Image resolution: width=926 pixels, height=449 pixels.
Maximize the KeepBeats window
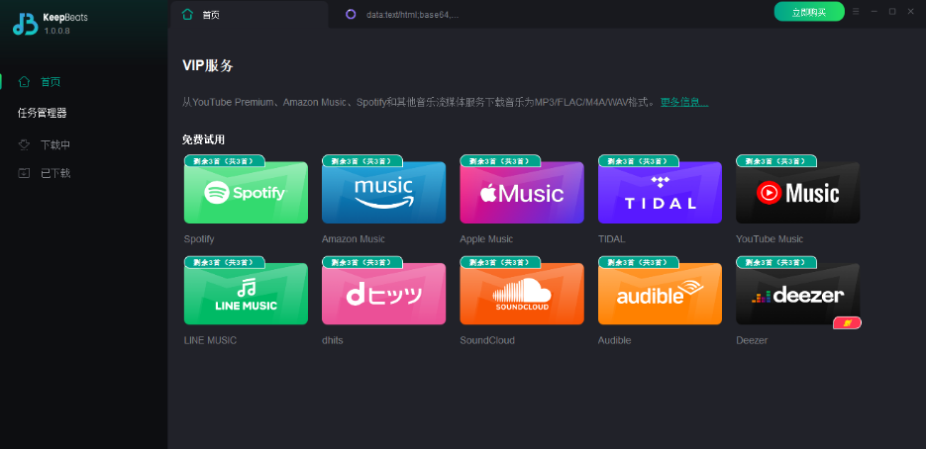point(892,11)
